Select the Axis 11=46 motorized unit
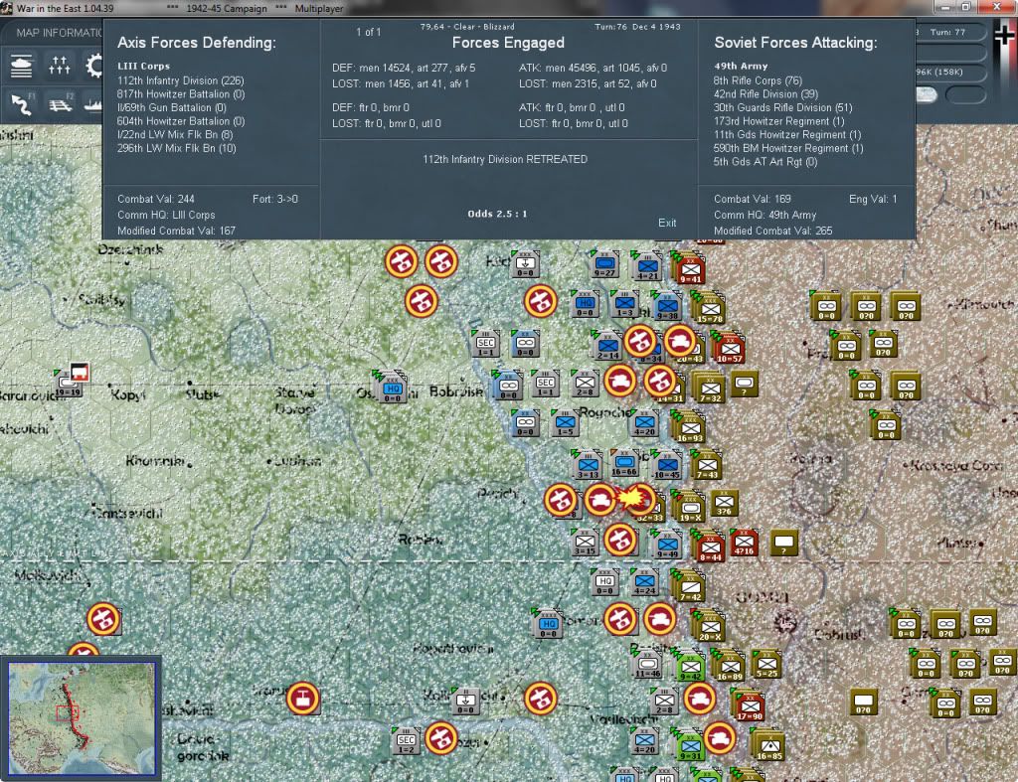The height and width of the screenshot is (782, 1018). [647, 665]
